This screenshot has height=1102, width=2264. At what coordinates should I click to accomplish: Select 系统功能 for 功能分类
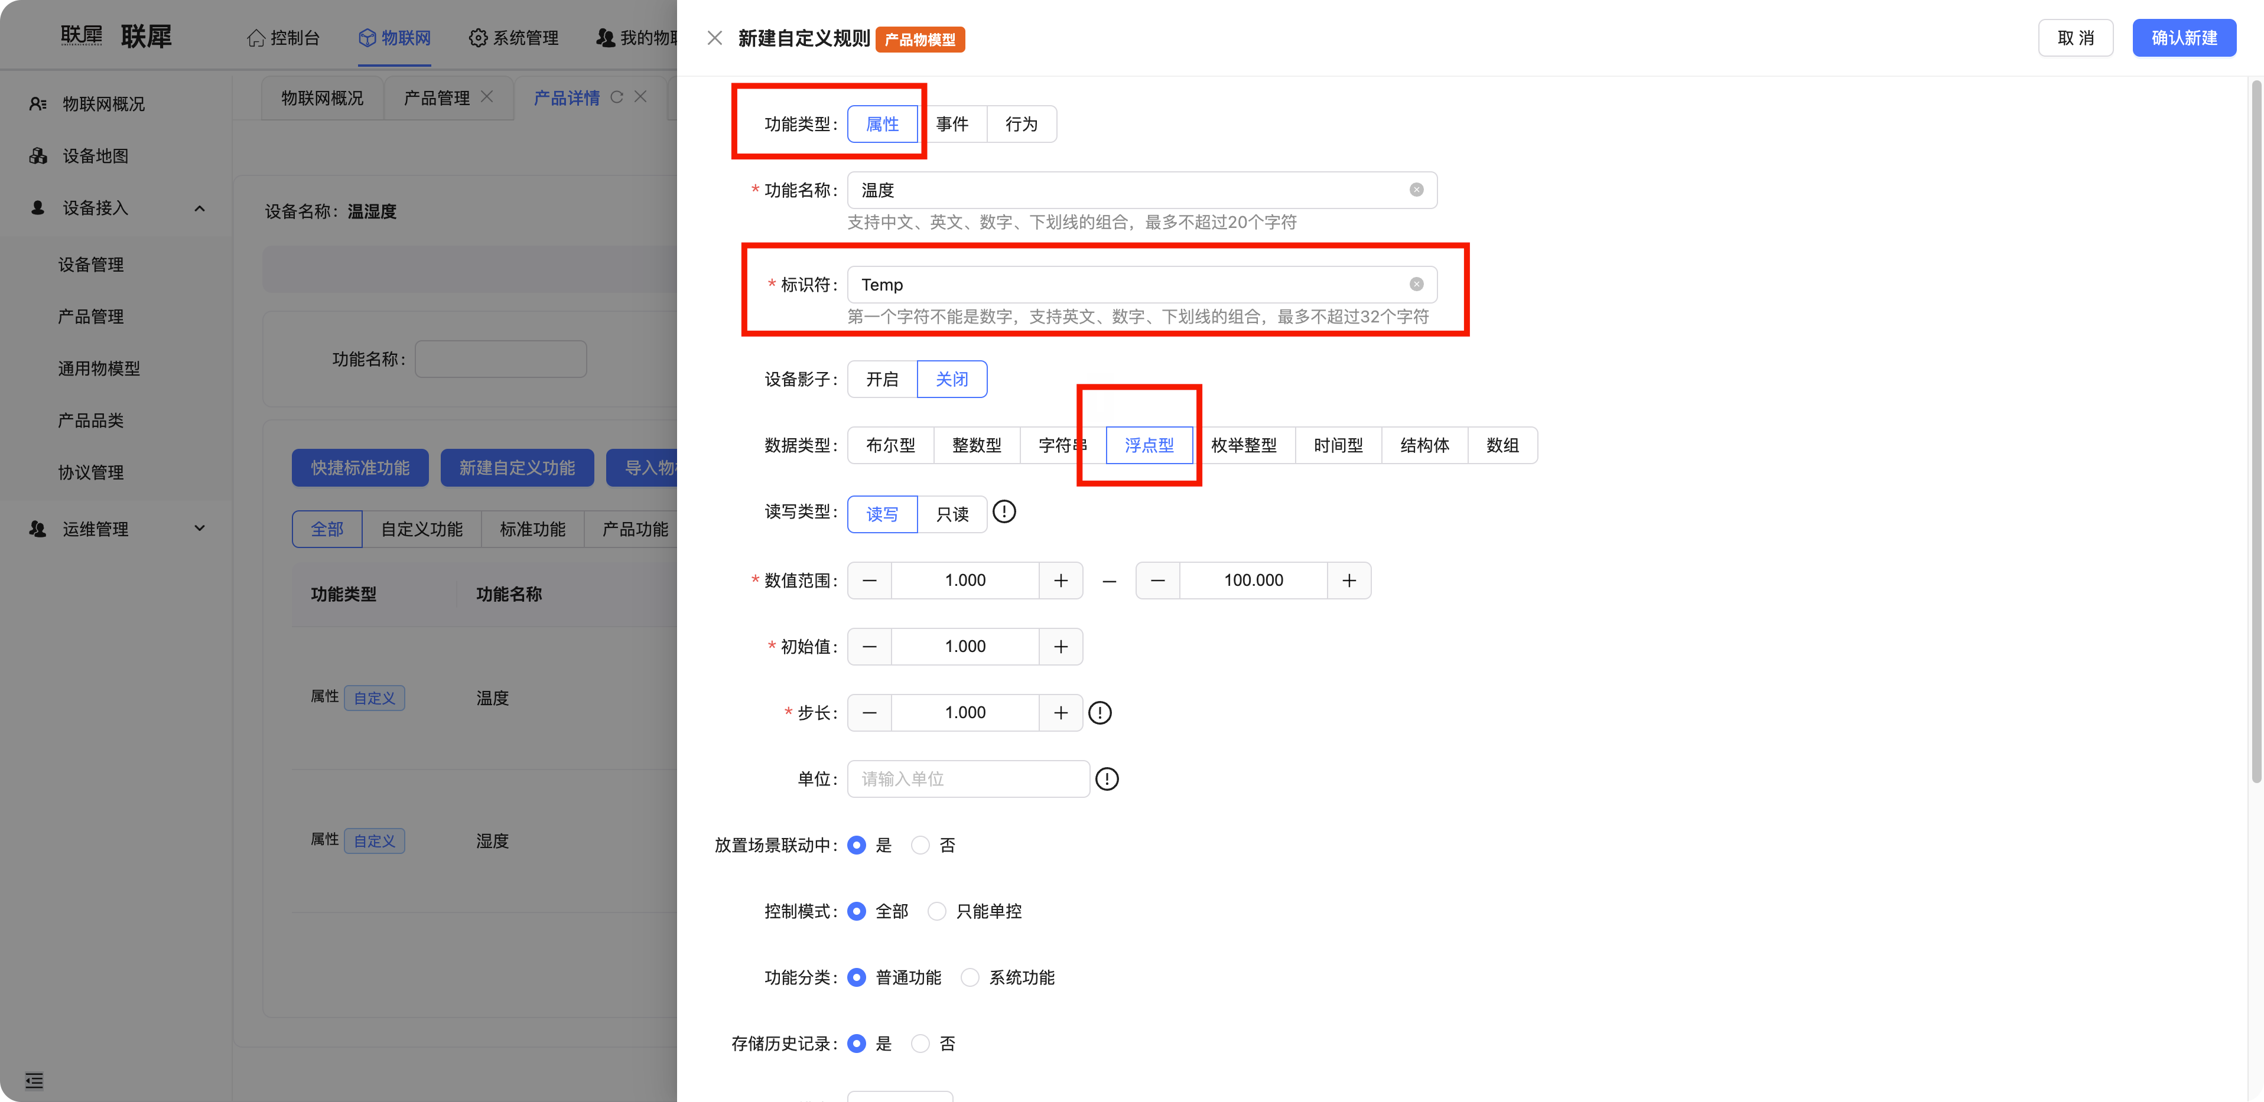(970, 977)
